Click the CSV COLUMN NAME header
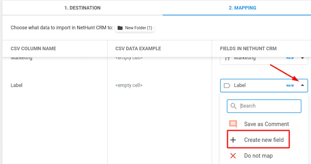 coord(33,49)
